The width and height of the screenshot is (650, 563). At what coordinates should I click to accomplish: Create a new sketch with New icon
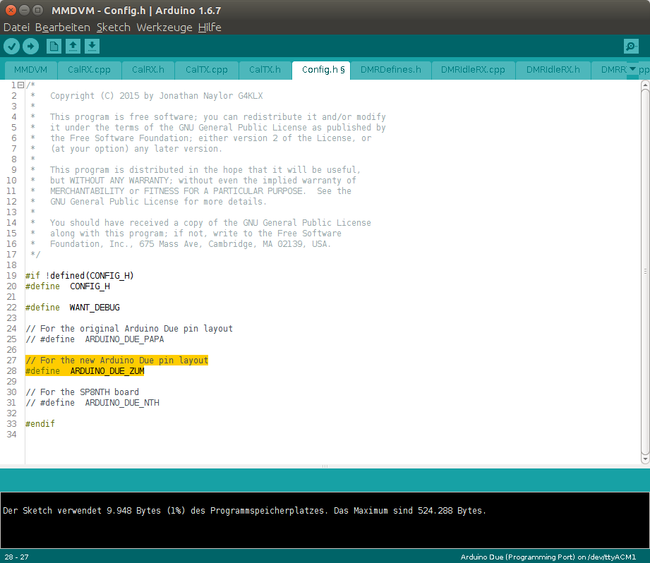[54, 46]
